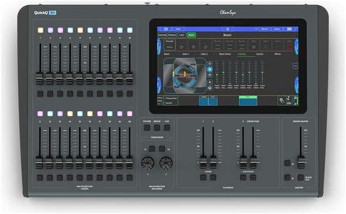Push the purple lit button above fader 2

pos(50,30)
